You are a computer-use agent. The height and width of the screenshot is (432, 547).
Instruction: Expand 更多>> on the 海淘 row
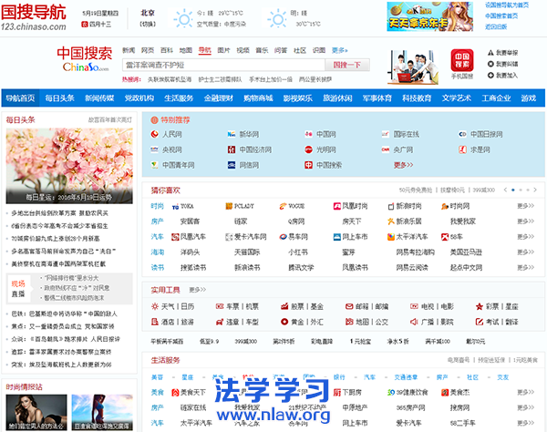coord(525,252)
